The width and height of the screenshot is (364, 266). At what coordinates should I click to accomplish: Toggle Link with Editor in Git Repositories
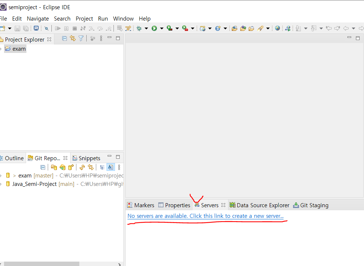pyautogui.click(x=90, y=167)
